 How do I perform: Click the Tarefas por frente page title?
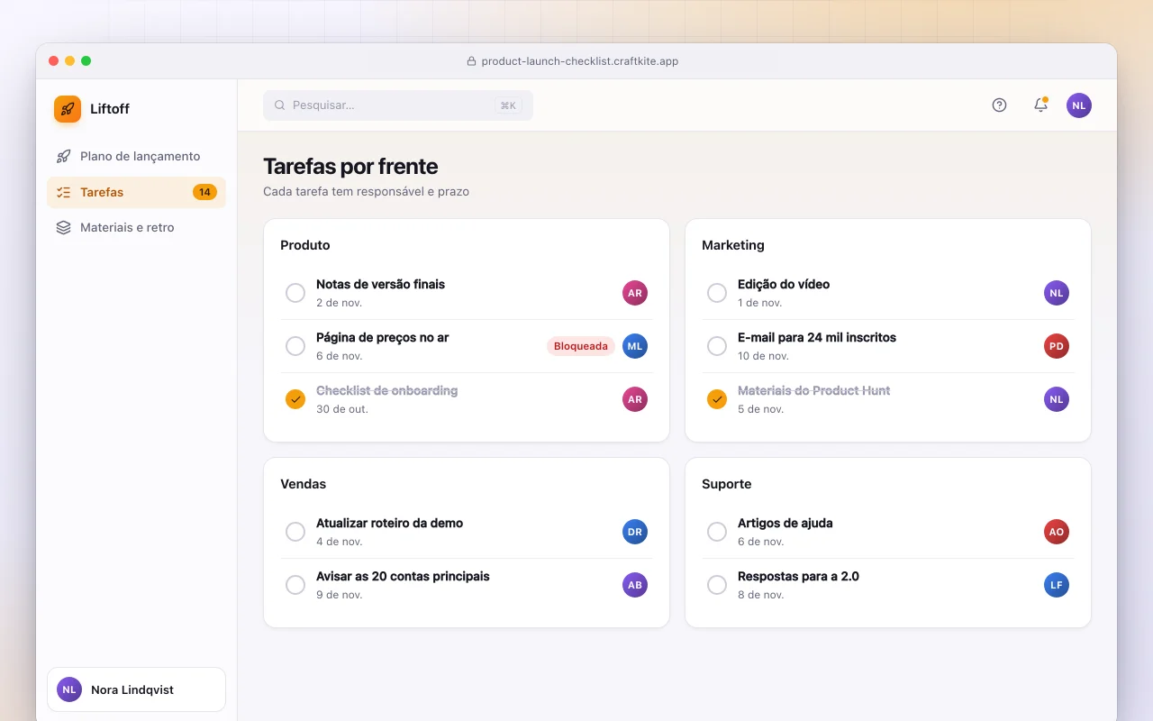(x=350, y=167)
